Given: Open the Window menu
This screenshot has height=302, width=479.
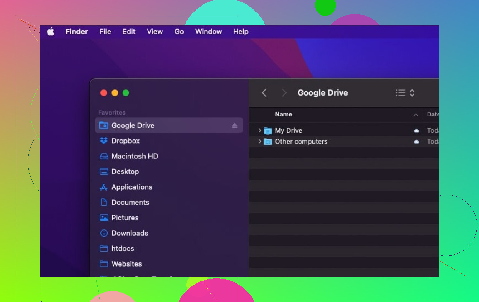Looking at the screenshot, I should 209,31.
